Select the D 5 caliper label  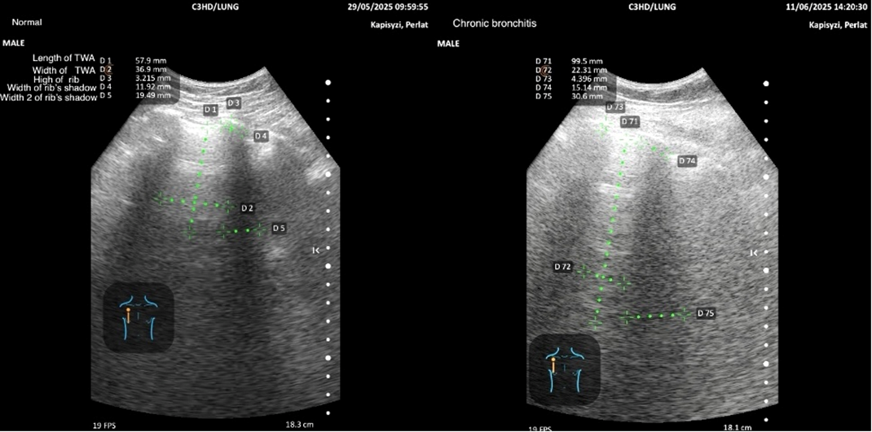[279, 229]
